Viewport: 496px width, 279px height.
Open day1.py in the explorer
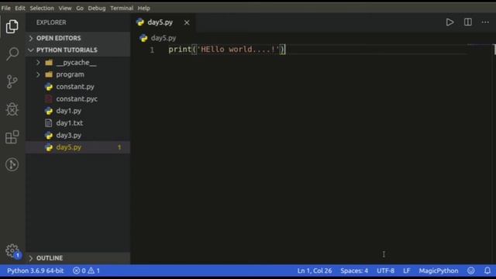pyautogui.click(x=77, y=111)
